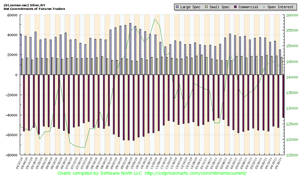305x178 pixels.
Task: Click the 0 label on left axis
Action: tap(17, 75)
